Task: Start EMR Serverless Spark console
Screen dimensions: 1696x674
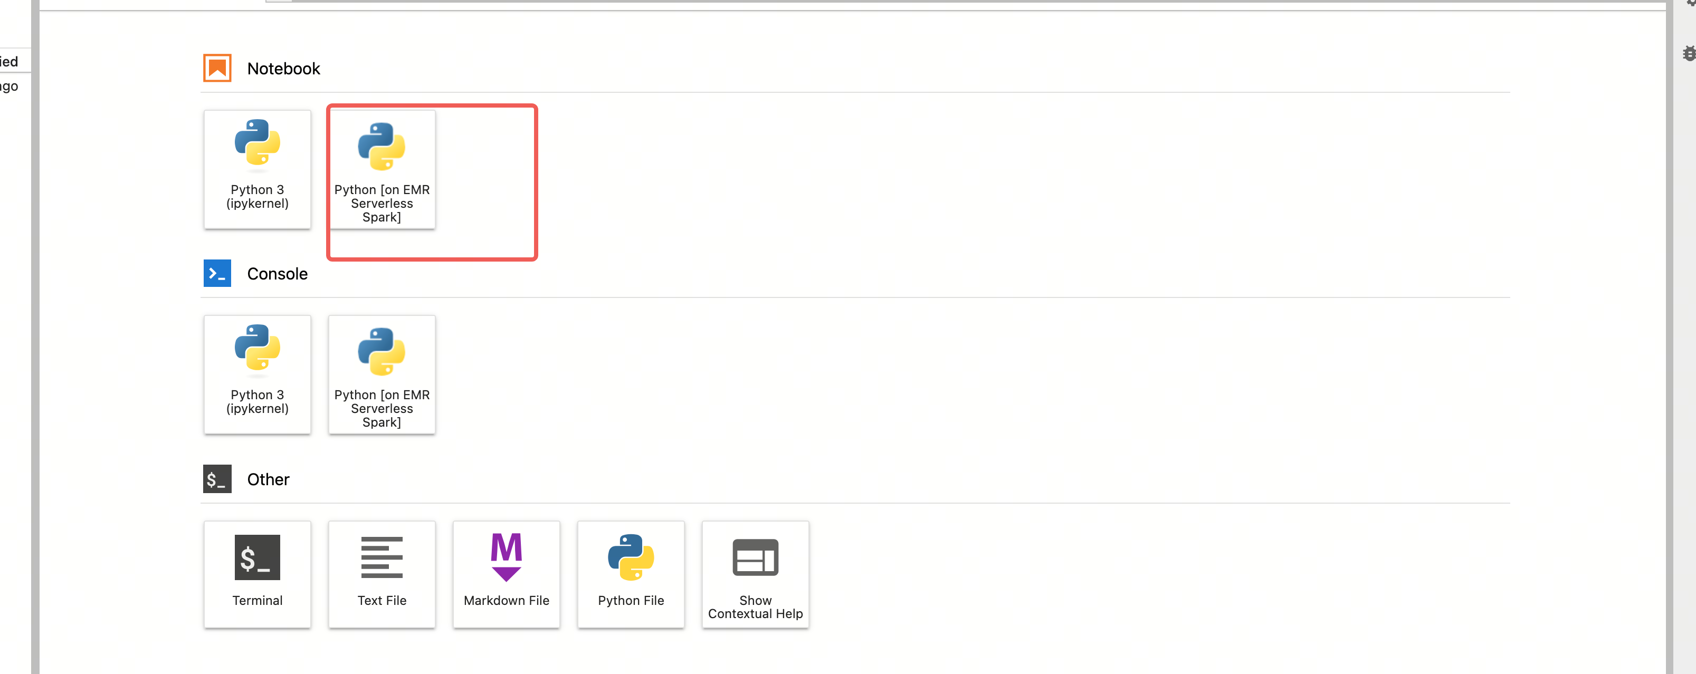Action: coord(381,374)
